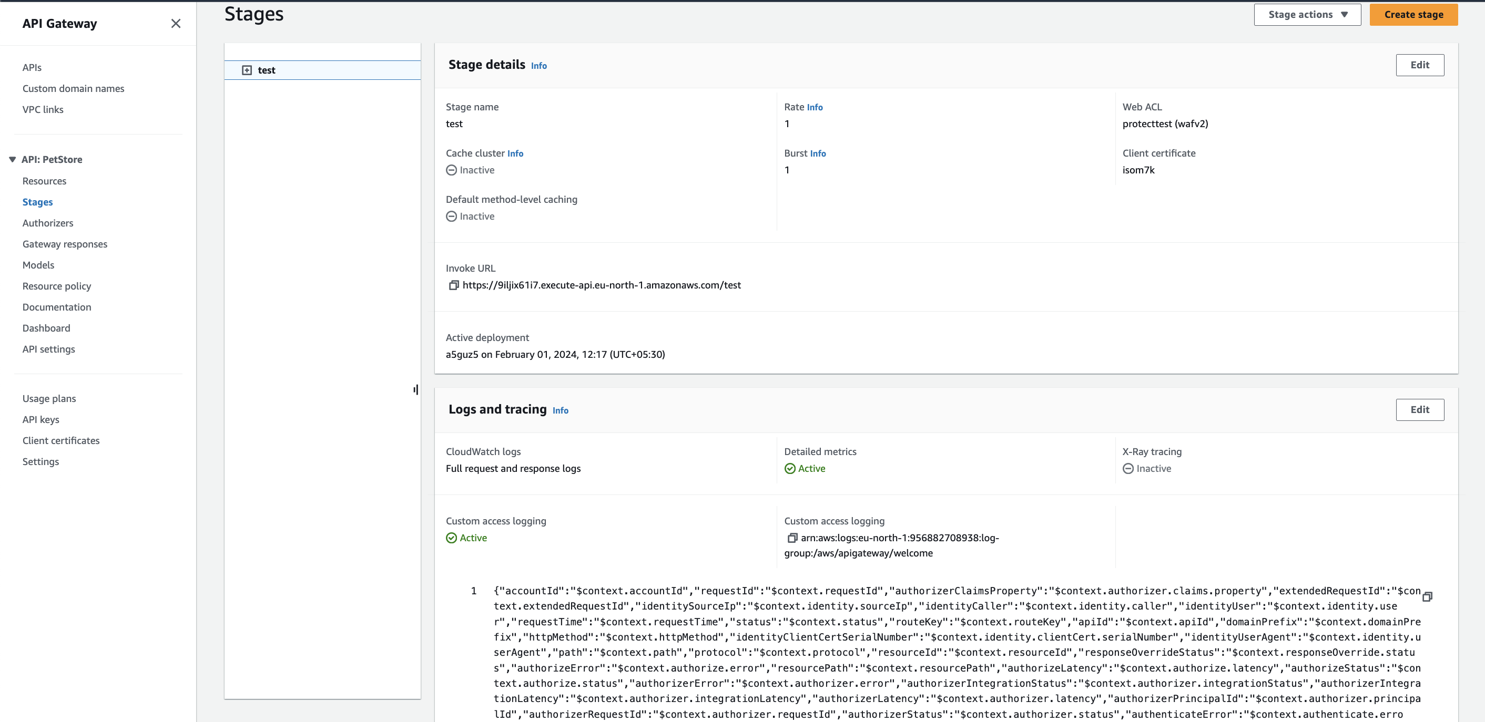Edit the Stage details section
The width and height of the screenshot is (1485, 722).
(1420, 65)
